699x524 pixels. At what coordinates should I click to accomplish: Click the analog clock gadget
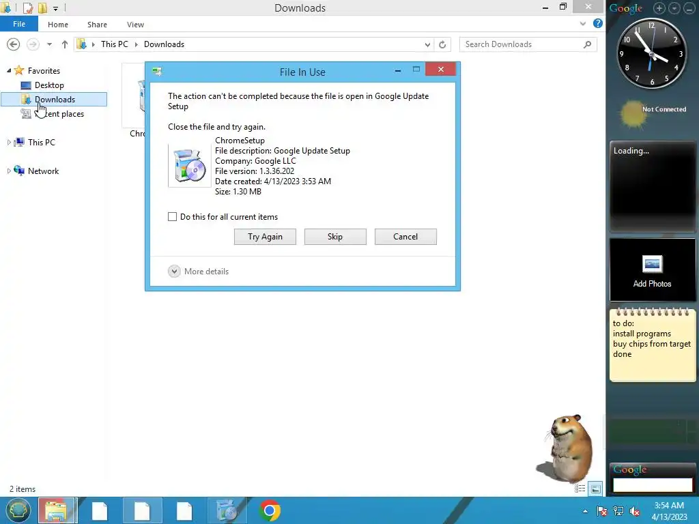coord(652,53)
